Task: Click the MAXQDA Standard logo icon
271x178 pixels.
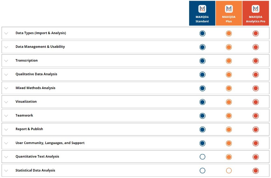Action: pyautogui.click(x=202, y=9)
